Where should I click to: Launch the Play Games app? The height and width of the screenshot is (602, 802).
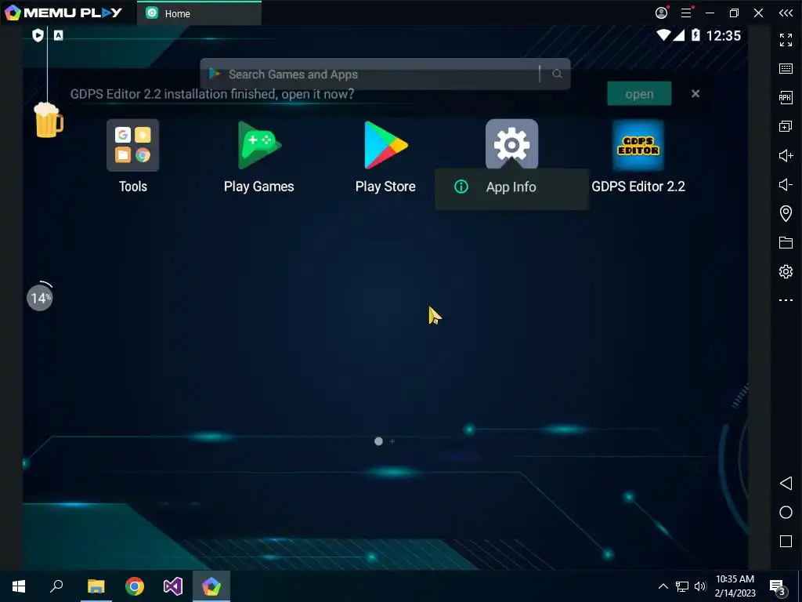259,145
